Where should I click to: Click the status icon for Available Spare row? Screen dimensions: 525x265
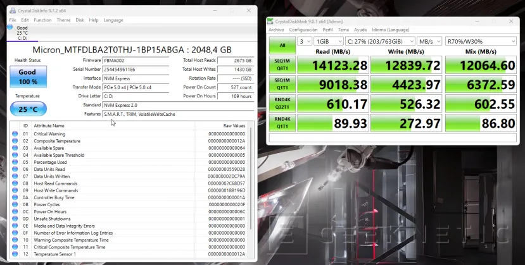point(15,148)
